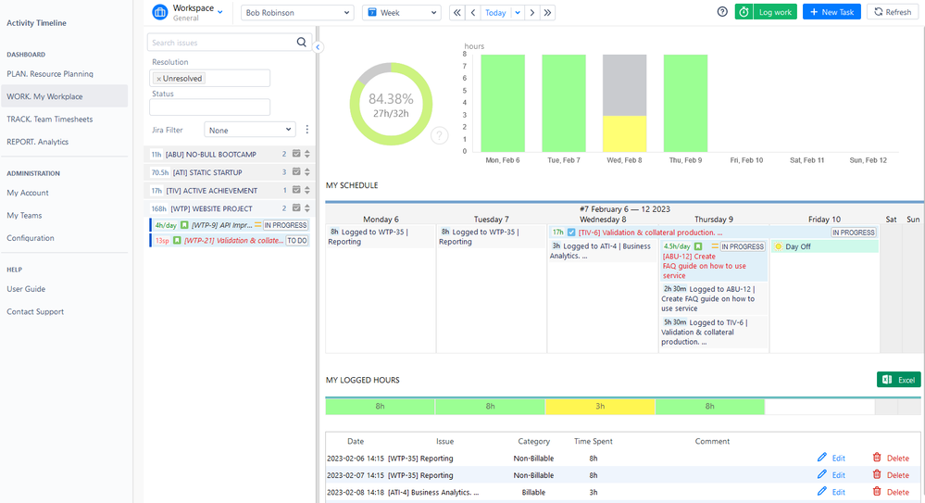925x503 pixels.
Task: Click calendar-check icon for ACTIVE ACHIEVEMENT
Action: (296, 190)
